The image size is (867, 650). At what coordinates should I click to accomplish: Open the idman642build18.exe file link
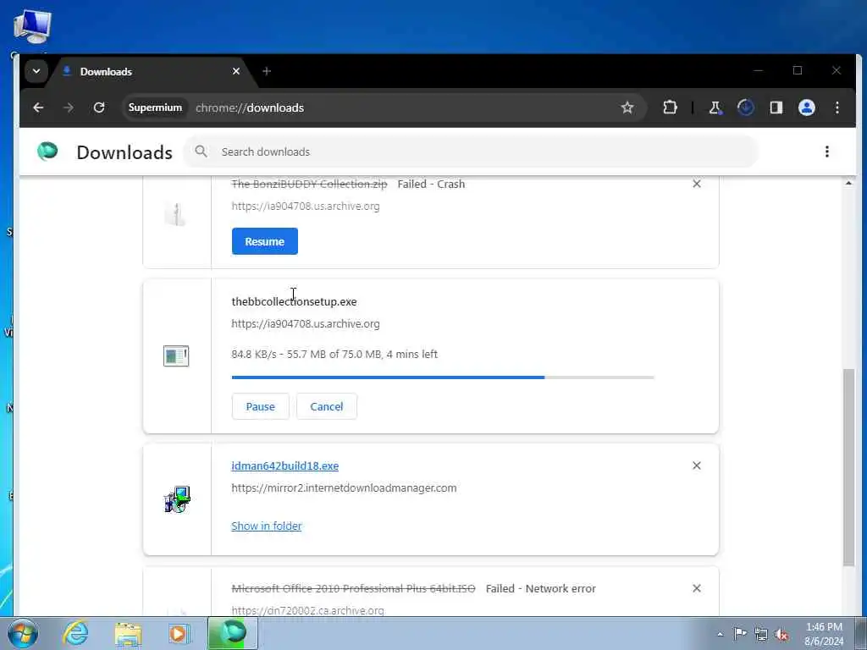click(284, 465)
